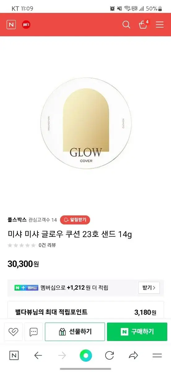Image resolution: width=171 pixels, height=372 pixels.
Task: Enable notifications with 알림받기 button
Action: point(75,220)
